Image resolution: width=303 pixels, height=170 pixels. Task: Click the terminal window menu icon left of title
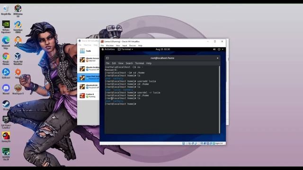(x=107, y=58)
